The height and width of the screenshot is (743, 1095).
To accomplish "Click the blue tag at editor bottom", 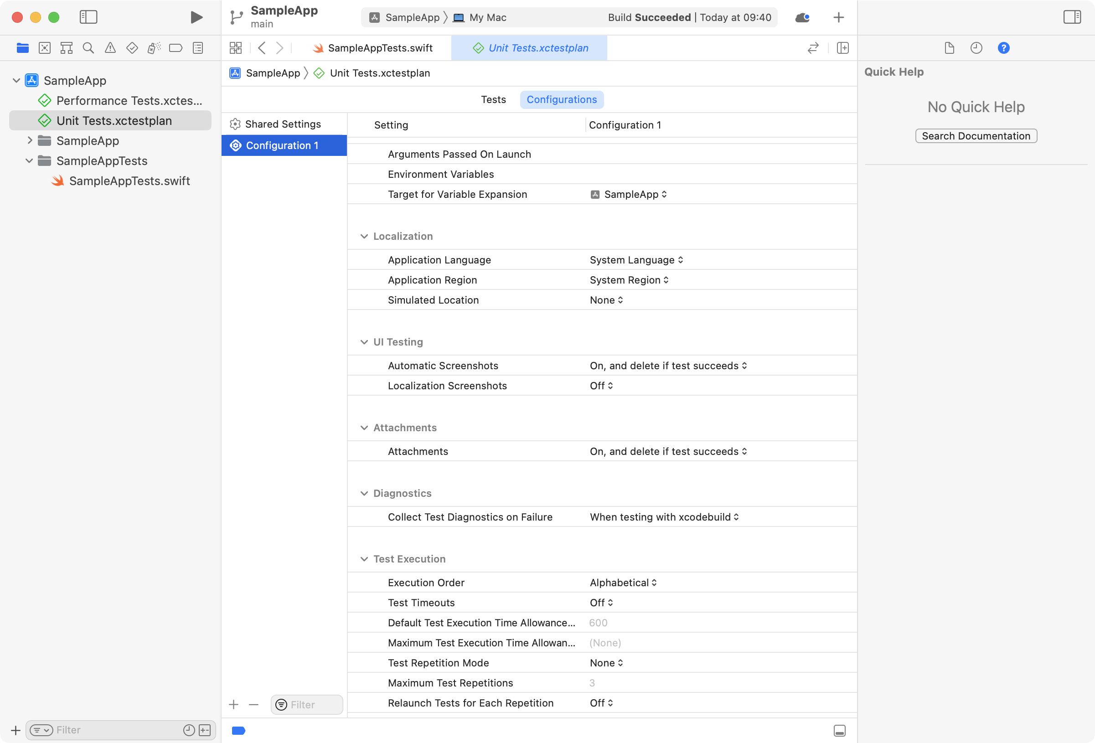I will point(238,731).
